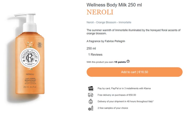Add the body milk to cart

pos(134,72)
